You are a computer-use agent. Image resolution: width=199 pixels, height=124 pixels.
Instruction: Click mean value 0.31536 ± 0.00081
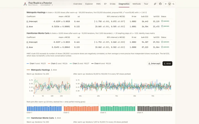(x=61, y=26)
